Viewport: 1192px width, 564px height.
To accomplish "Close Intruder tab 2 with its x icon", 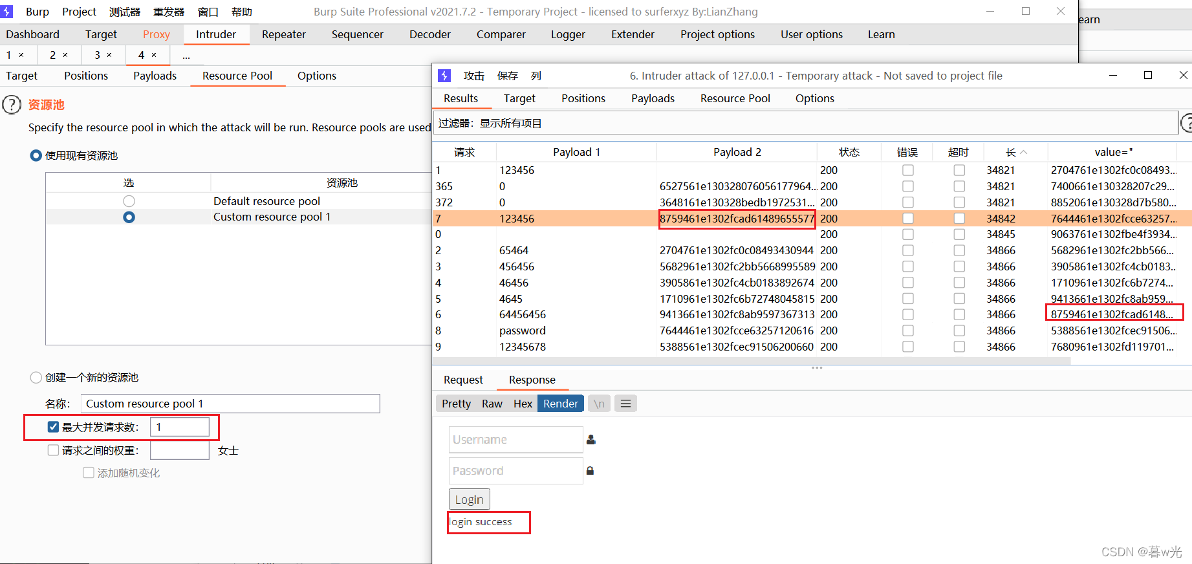I will 65,55.
